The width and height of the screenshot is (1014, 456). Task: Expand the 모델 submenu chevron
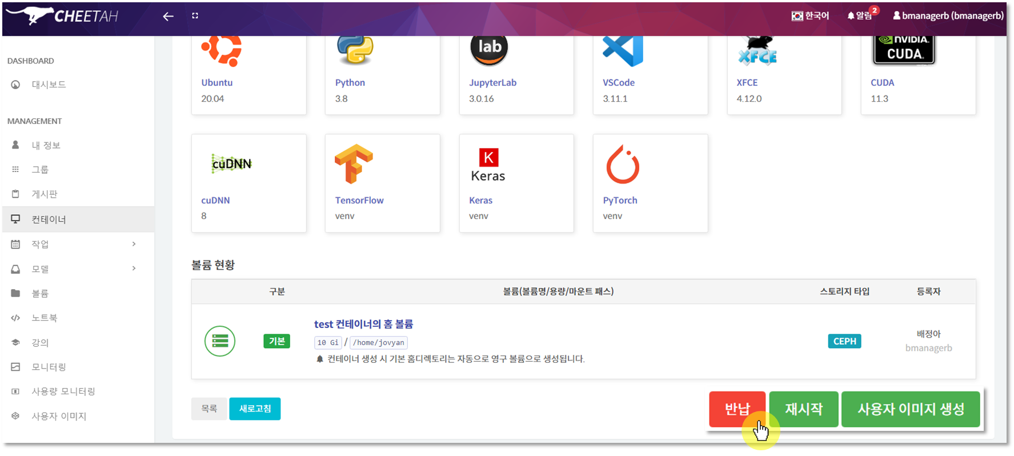click(134, 269)
